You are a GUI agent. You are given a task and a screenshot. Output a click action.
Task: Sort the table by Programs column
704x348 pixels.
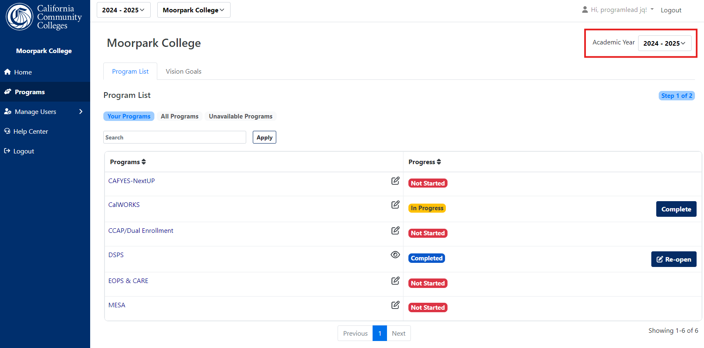(128, 162)
